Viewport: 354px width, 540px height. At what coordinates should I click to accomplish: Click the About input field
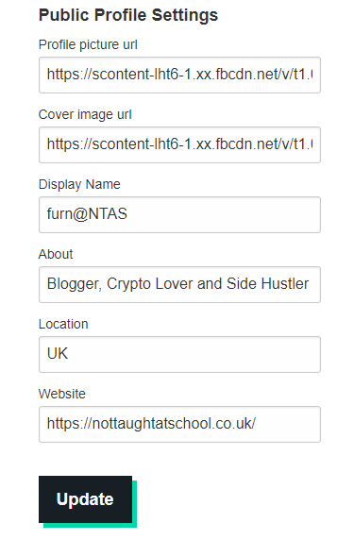(x=179, y=284)
